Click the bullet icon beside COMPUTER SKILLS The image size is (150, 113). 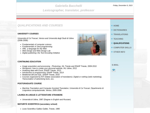click(112, 47)
